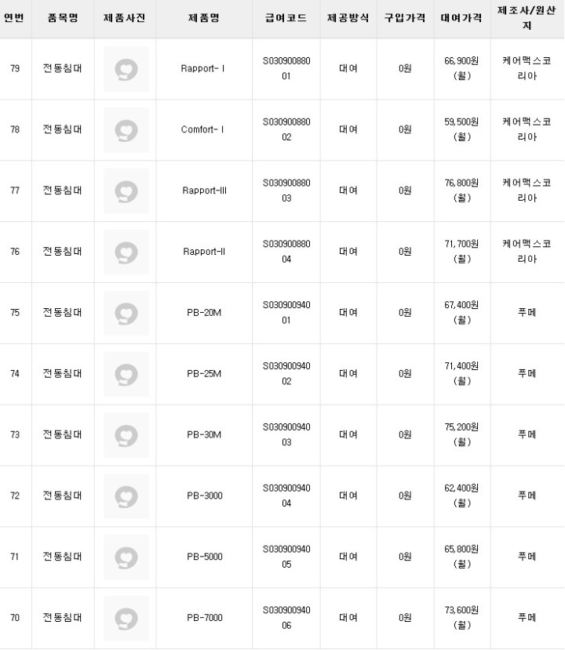Click the PB-5000 product photo placeholder
The height and width of the screenshot is (650, 565).
coord(126,557)
